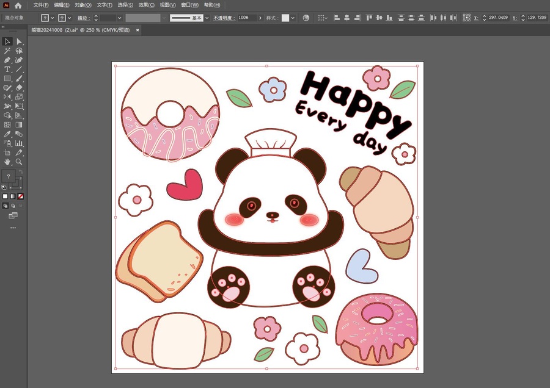
Task: Toggle vertical align bottom
Action: [x=389, y=18]
